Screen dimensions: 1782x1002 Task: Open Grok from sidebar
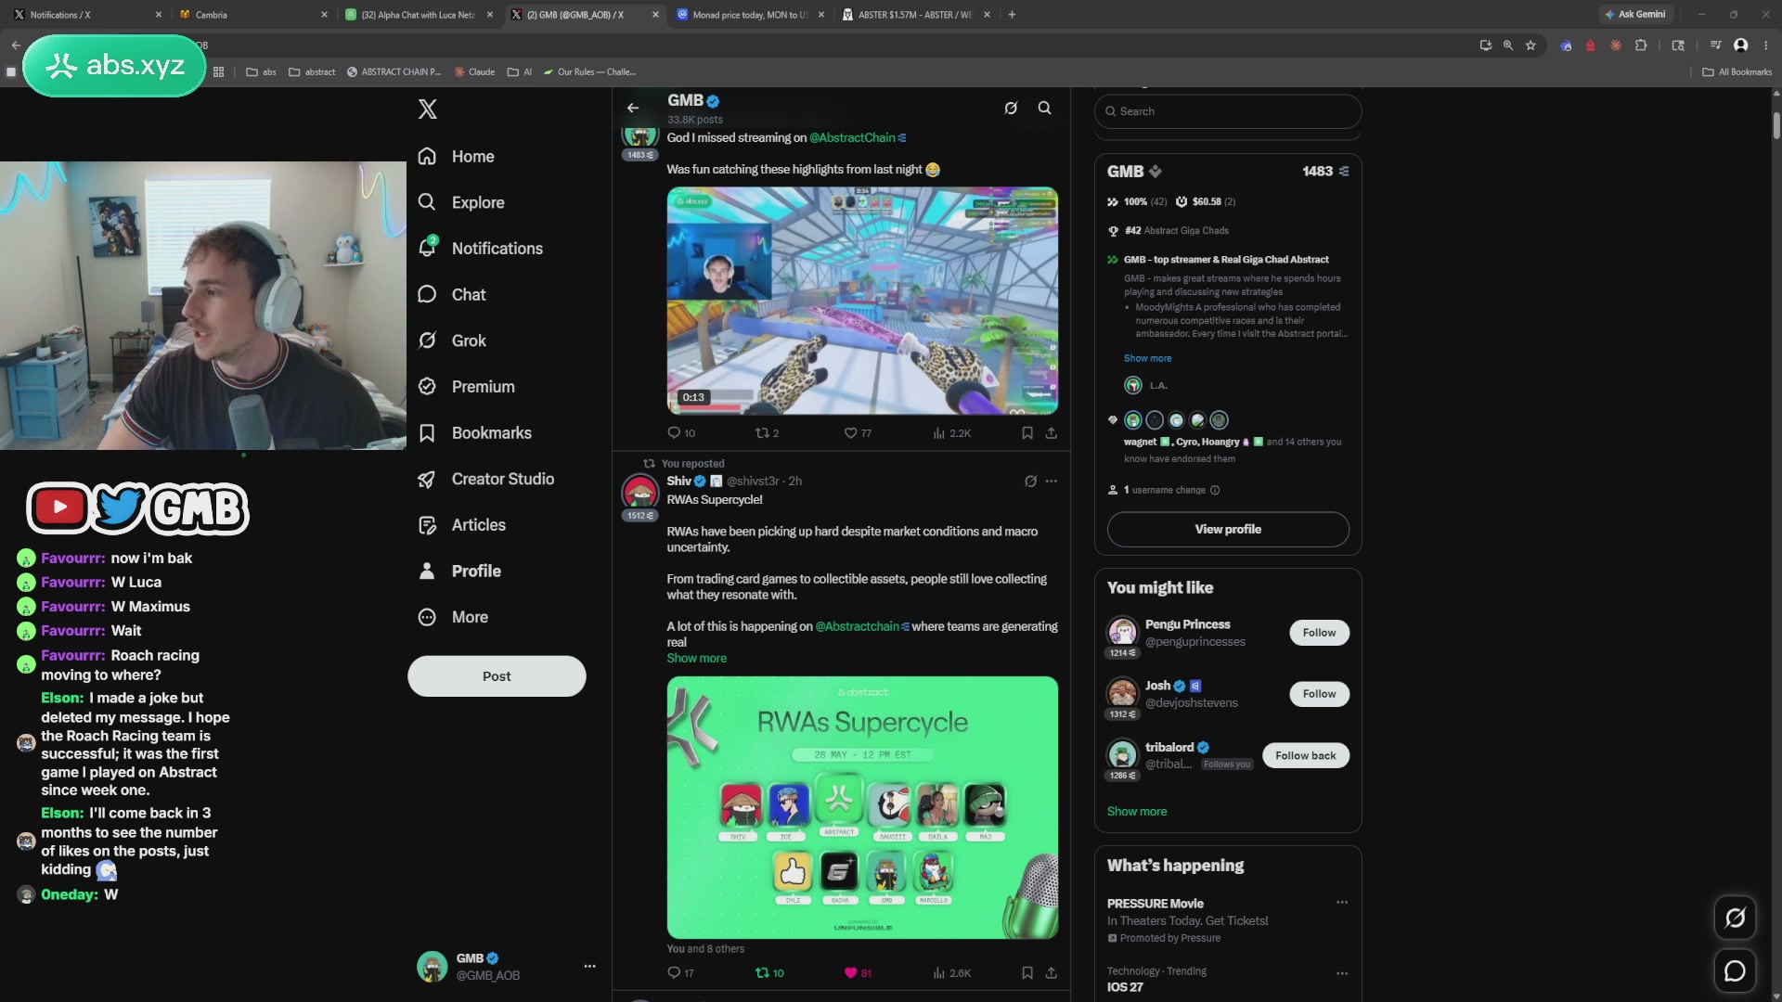click(452, 340)
